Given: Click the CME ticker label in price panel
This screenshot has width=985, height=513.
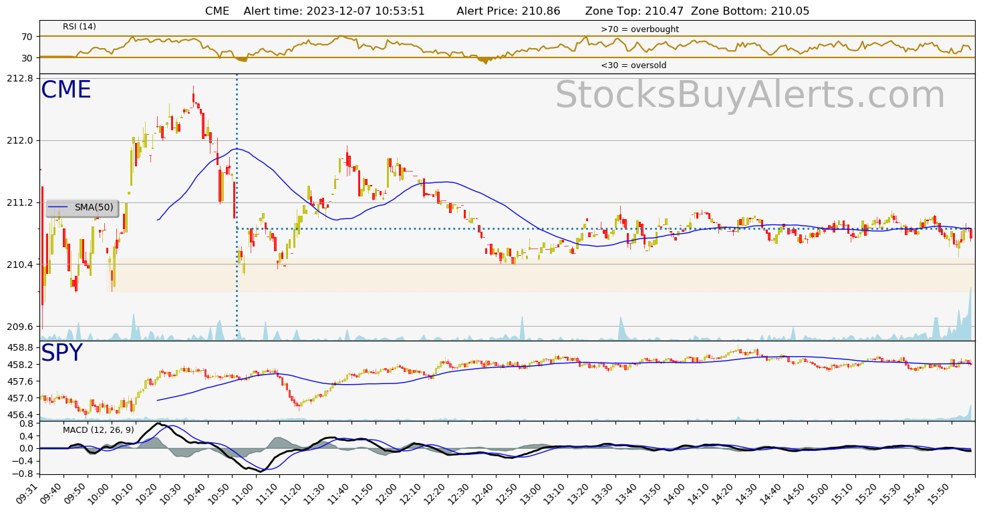Looking at the screenshot, I should pos(66,90).
